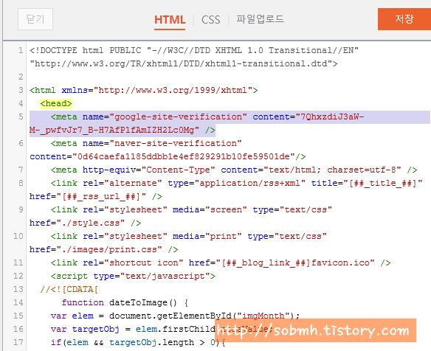Click the naver-site-verification meta tag

pyautogui.click(x=146, y=143)
